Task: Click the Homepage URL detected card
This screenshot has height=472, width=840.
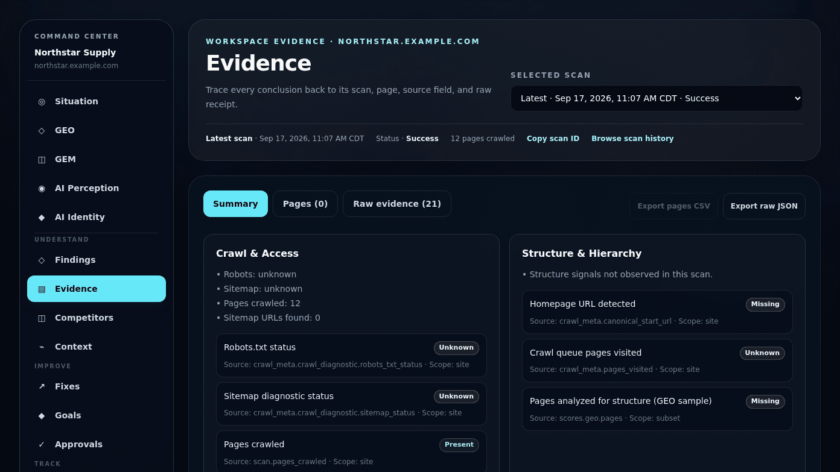Action: (657, 312)
